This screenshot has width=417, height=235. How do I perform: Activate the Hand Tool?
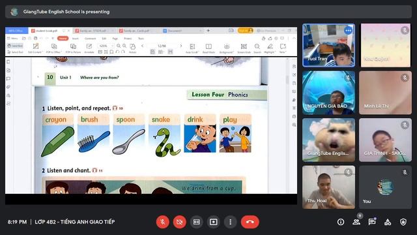pyautogui.click(x=15, y=46)
